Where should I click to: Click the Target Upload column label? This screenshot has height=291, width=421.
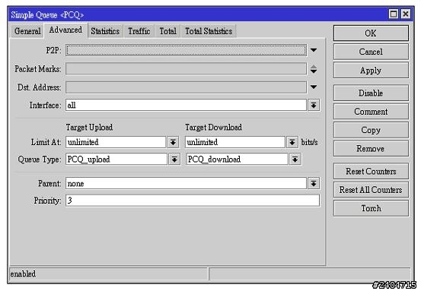pyautogui.click(x=89, y=128)
